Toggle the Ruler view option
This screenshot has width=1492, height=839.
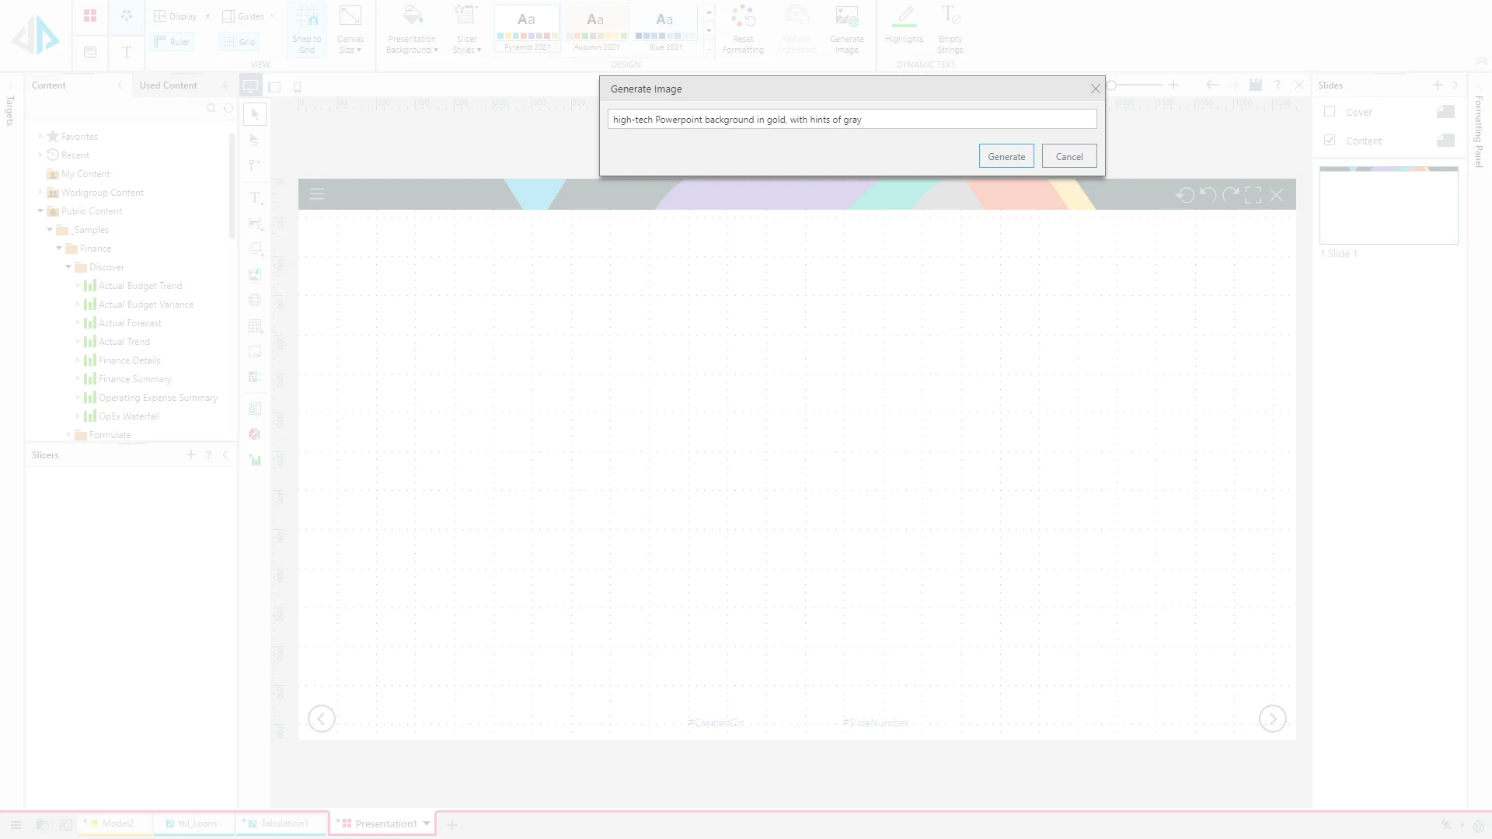(x=173, y=42)
